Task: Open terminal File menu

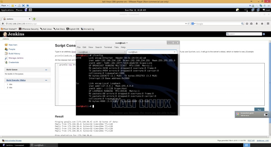Action: coord(79,47)
